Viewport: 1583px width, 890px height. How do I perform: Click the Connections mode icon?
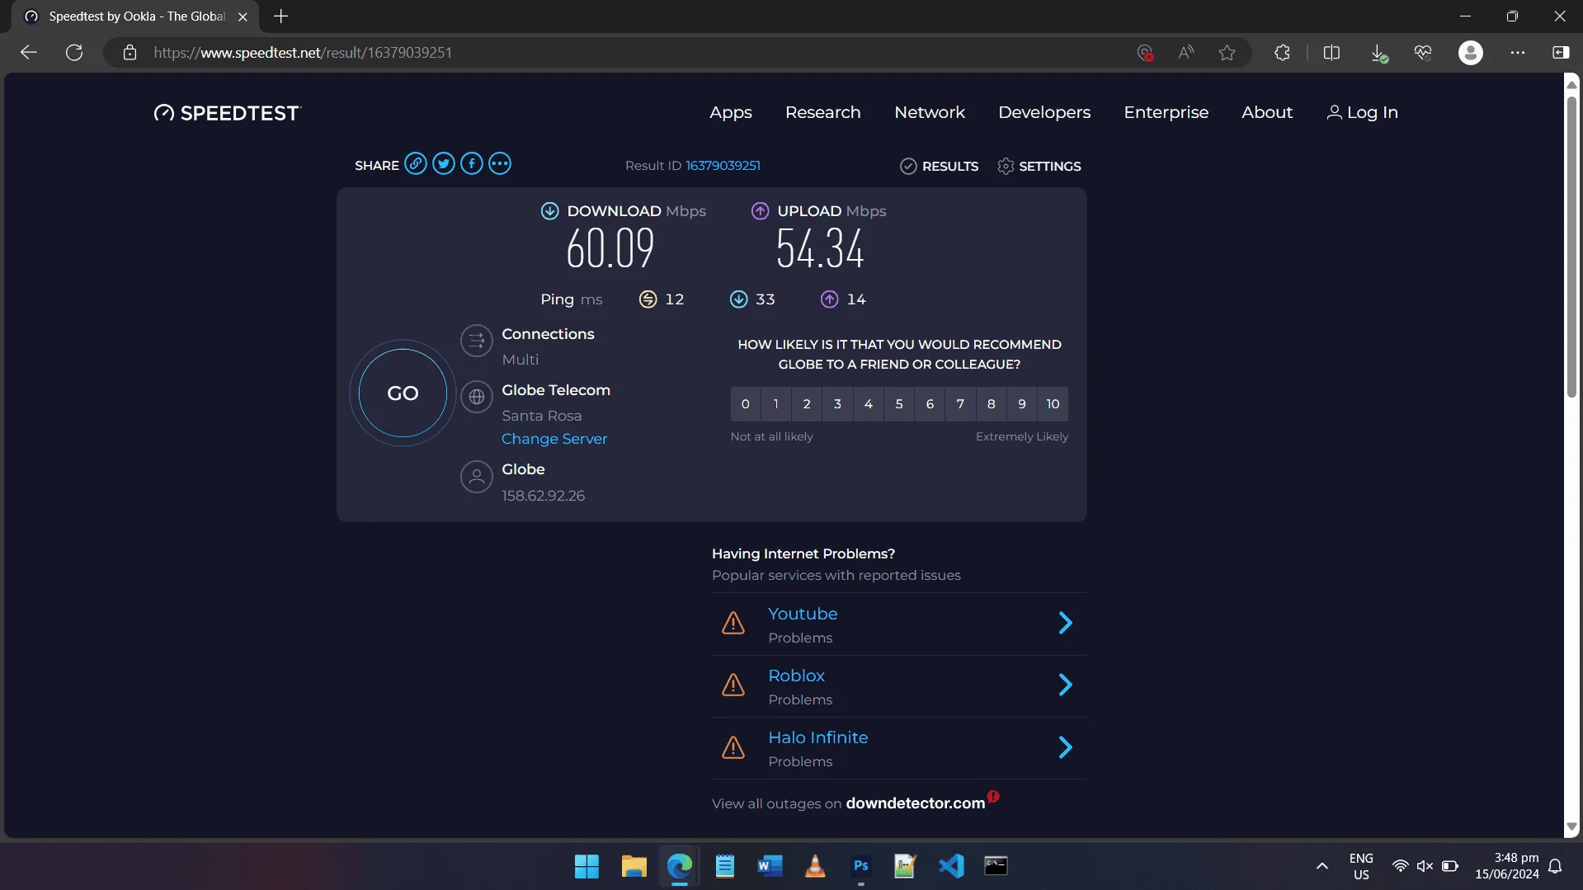click(x=477, y=341)
